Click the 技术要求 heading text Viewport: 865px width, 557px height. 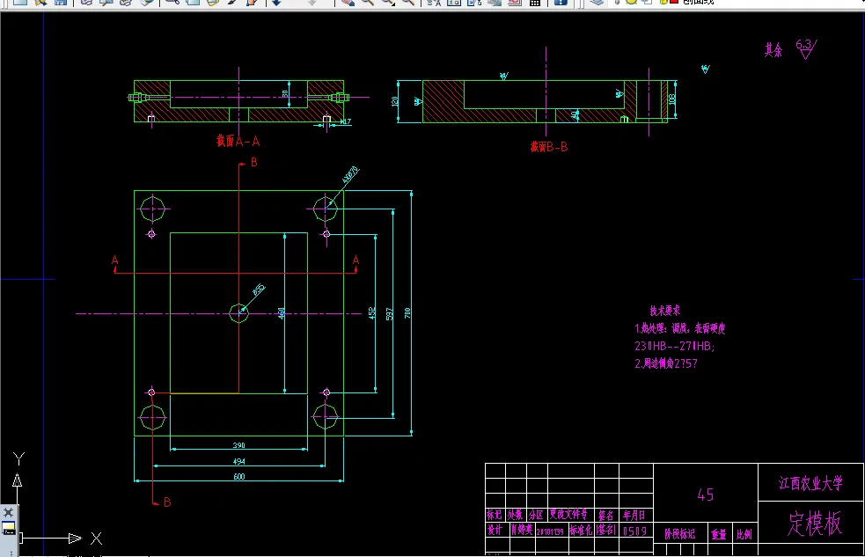[664, 311]
